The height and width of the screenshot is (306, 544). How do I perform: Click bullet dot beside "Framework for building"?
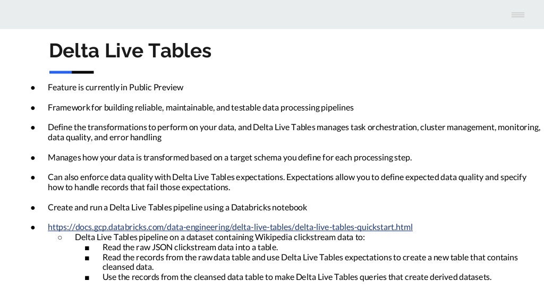pos(33,108)
